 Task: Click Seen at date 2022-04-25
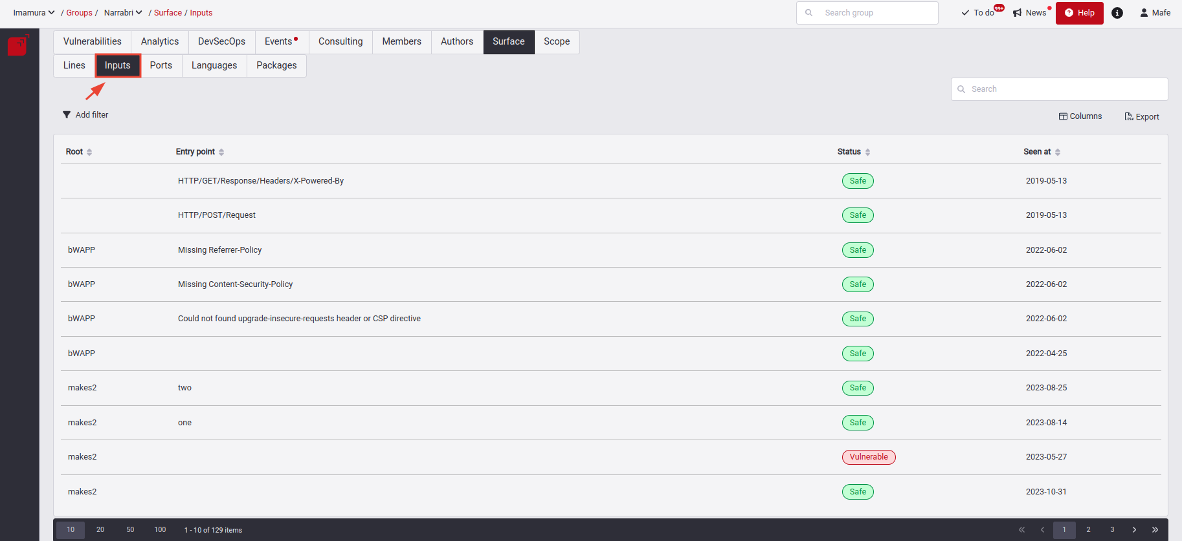1046,354
